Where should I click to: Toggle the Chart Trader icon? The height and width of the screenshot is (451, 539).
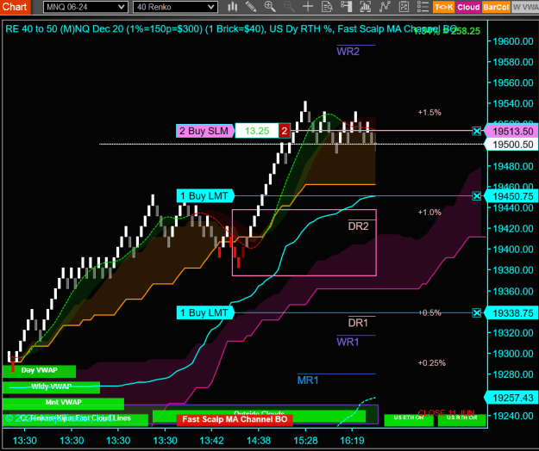coord(346,7)
